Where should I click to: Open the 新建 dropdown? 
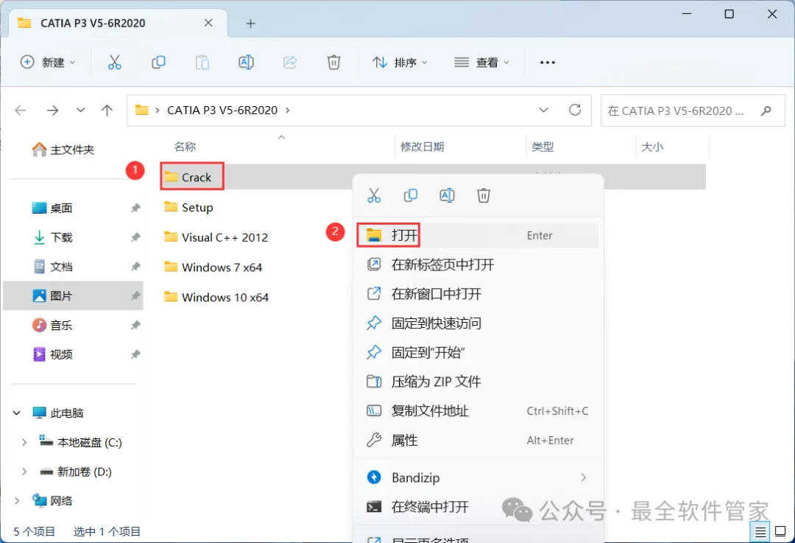pyautogui.click(x=48, y=63)
